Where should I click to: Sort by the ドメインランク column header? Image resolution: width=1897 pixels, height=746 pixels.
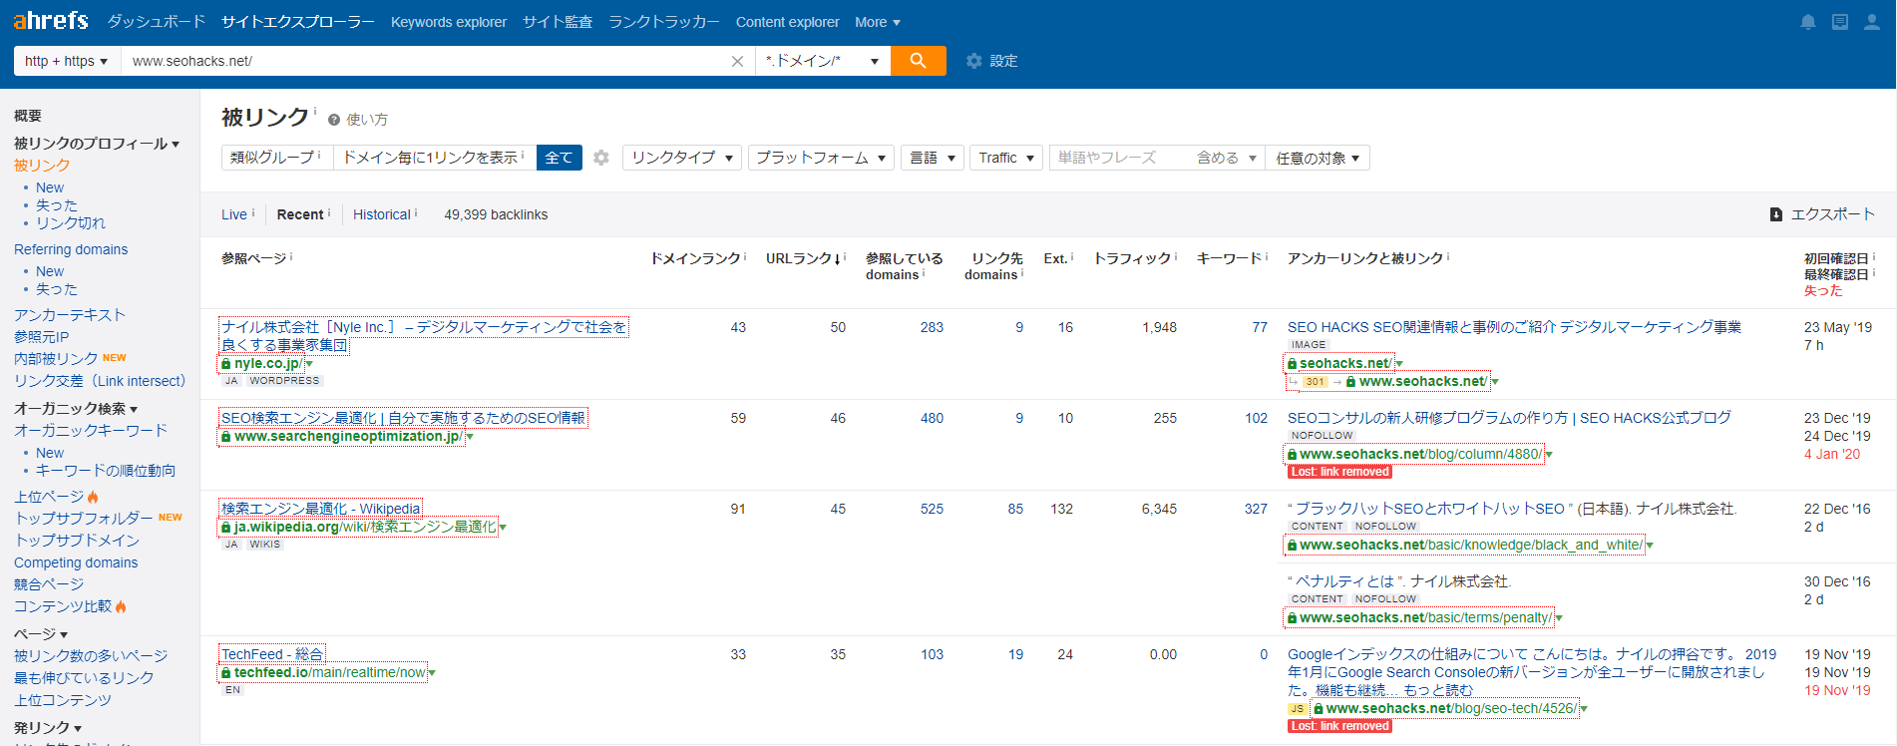[x=695, y=258]
